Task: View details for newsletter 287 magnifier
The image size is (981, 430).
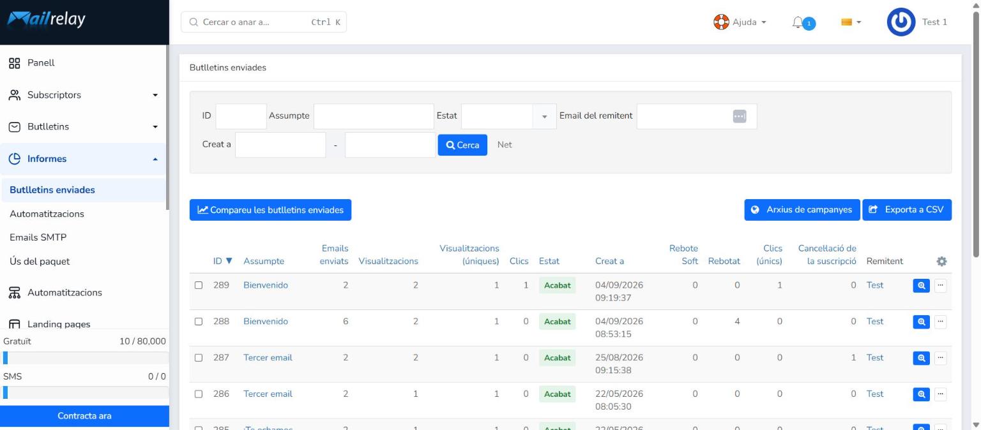Action: pyautogui.click(x=921, y=359)
